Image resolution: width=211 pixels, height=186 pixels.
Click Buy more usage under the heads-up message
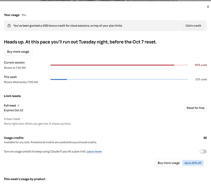coord(18,52)
